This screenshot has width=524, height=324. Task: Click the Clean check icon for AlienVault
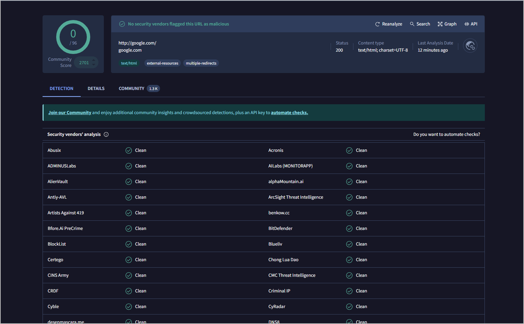[x=129, y=182]
